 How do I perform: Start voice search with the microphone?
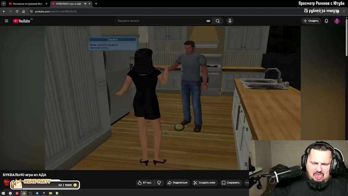(x=230, y=21)
